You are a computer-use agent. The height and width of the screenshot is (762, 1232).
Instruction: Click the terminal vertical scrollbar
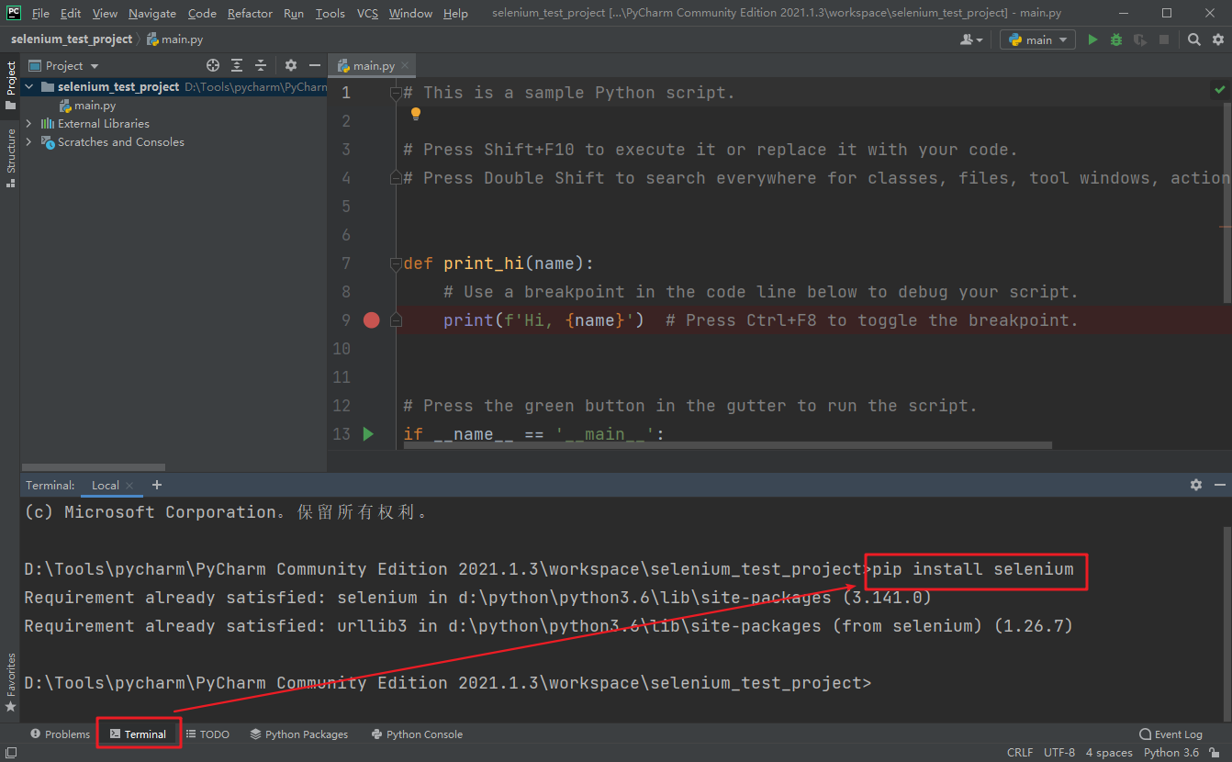[1226, 622]
